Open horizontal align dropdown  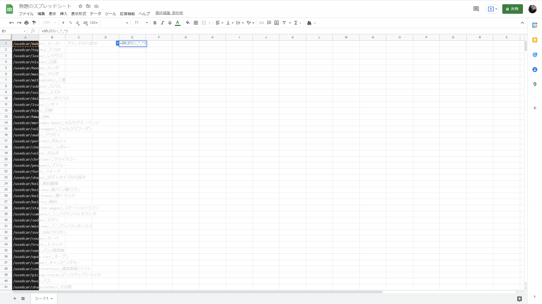point(220,23)
